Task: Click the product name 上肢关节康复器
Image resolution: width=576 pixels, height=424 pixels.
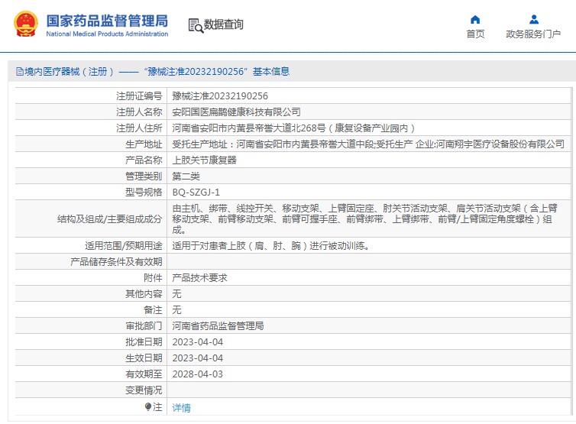Action: click(x=204, y=160)
